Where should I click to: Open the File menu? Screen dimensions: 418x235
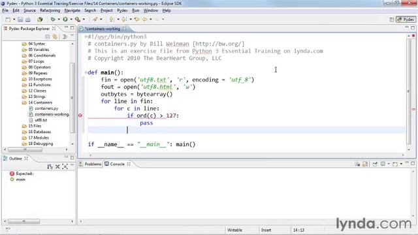coord(5,10)
